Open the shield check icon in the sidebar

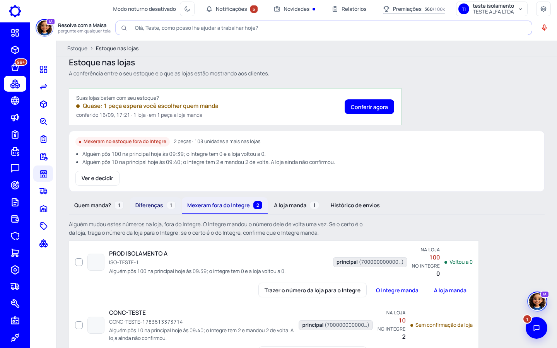click(x=15, y=236)
